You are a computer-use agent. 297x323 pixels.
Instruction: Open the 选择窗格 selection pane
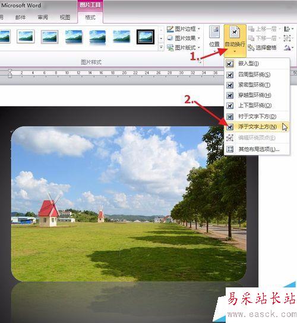point(262,47)
